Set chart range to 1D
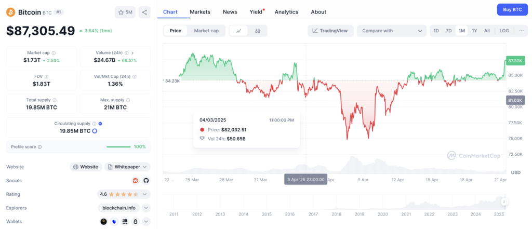This screenshot has height=229, width=532. (436, 31)
